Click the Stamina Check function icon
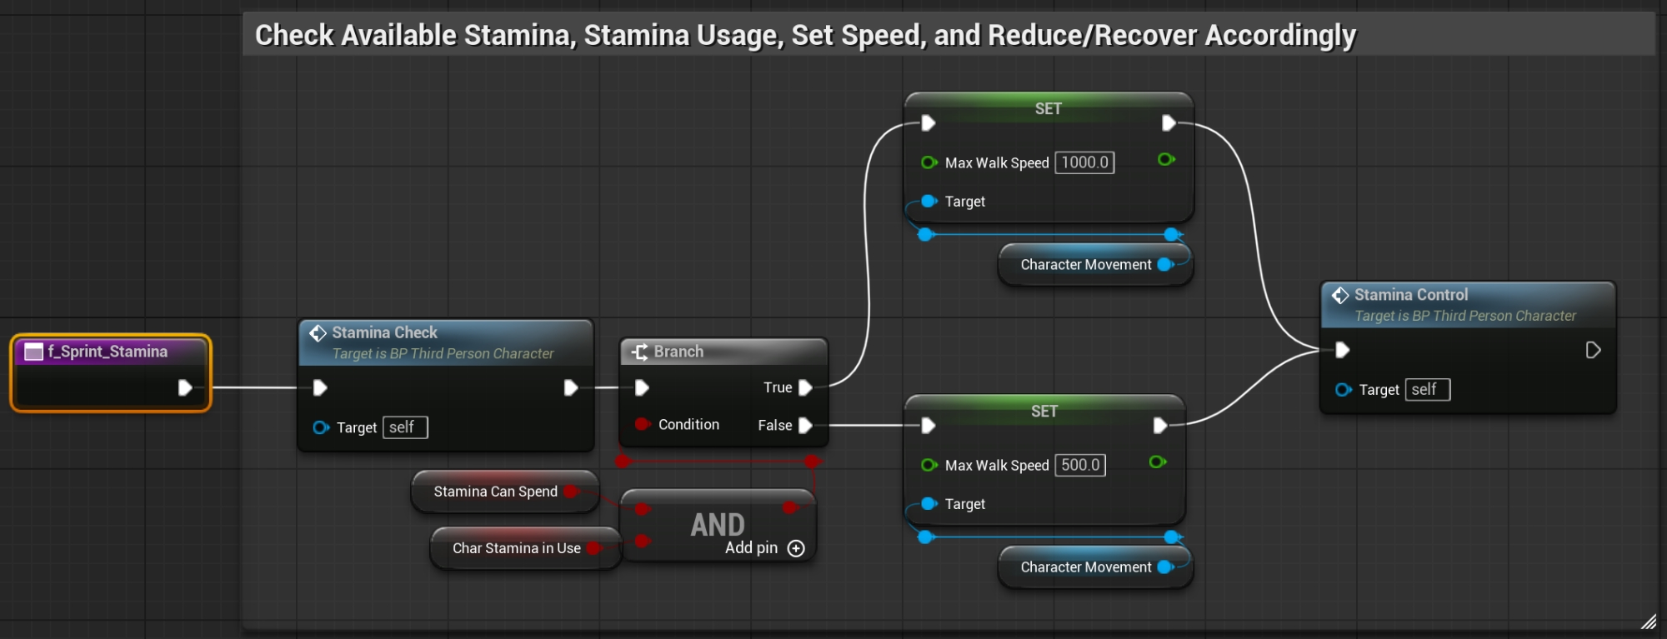1667x639 pixels. click(x=318, y=333)
